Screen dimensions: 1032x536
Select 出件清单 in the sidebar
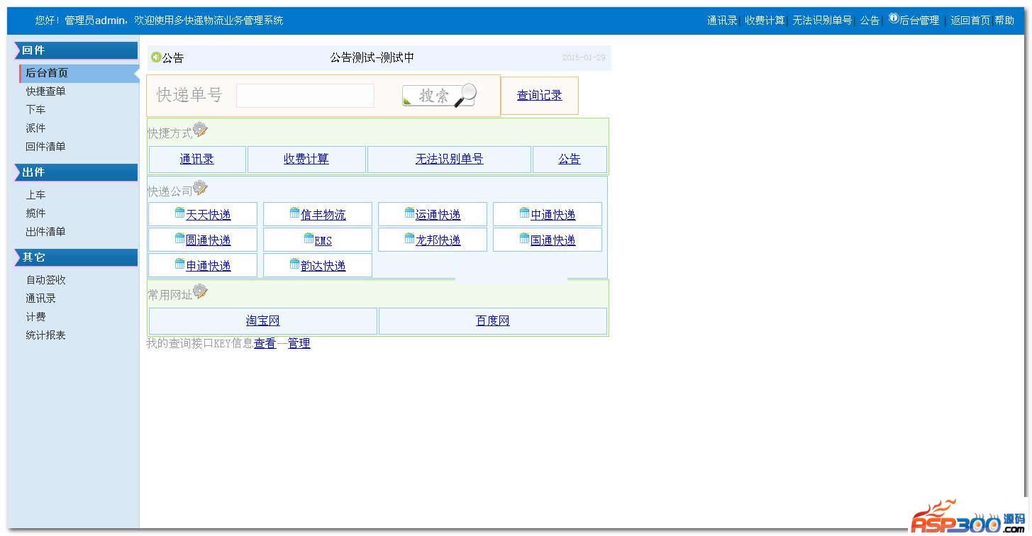tap(46, 232)
